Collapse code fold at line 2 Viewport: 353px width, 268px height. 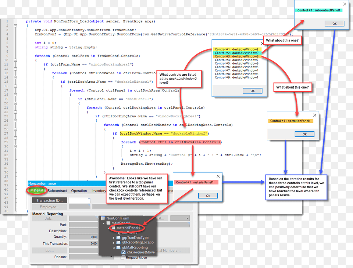point(15,26)
